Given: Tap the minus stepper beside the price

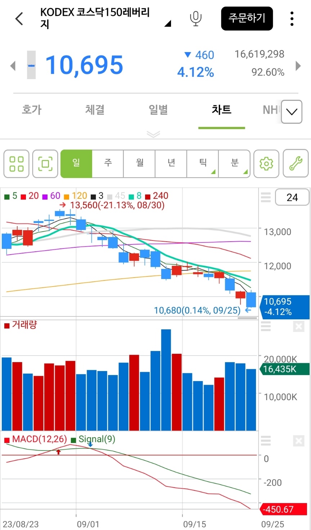Looking at the screenshot, I should tap(31, 65).
